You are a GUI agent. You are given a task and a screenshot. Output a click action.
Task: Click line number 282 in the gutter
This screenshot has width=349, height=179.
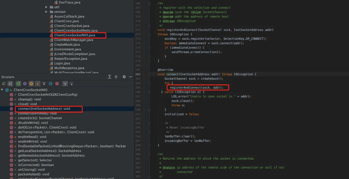pyautogui.click(x=138, y=74)
